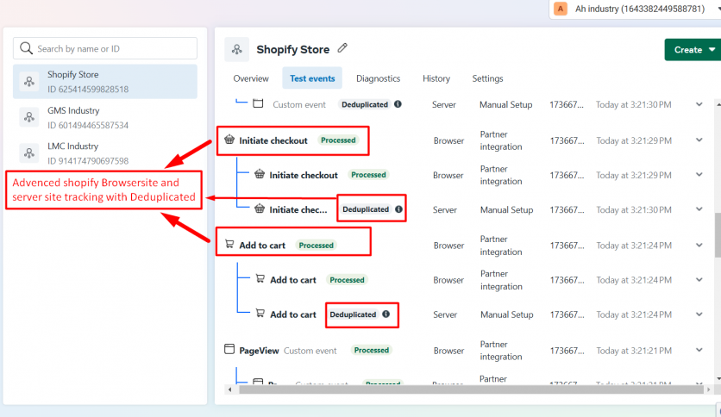Click the orange A account avatar icon
721x417 pixels.
tap(560, 9)
